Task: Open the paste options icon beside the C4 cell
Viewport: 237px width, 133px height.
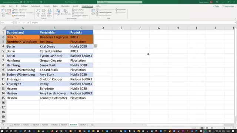Action: tap(95, 46)
